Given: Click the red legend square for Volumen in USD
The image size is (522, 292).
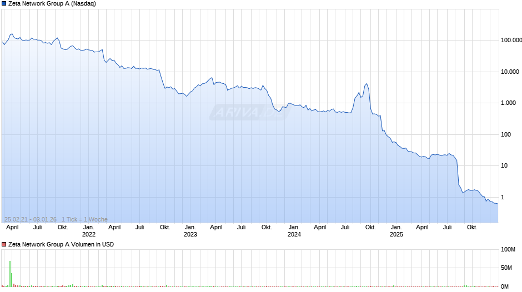Looking at the screenshot, I should [x=4, y=244].
